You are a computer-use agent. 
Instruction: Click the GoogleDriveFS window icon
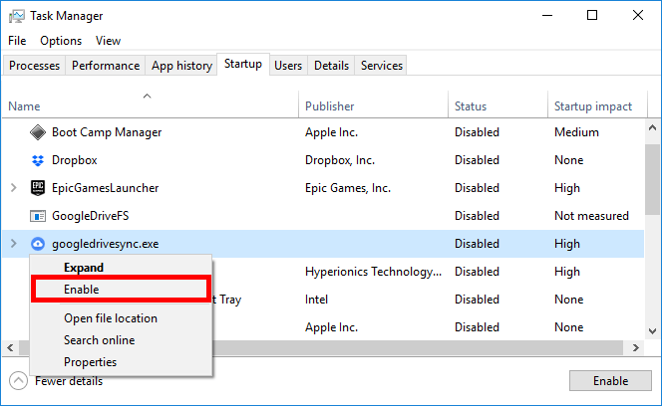(38, 216)
